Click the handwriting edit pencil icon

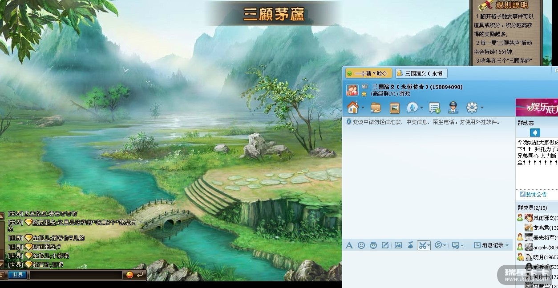(x=385, y=245)
